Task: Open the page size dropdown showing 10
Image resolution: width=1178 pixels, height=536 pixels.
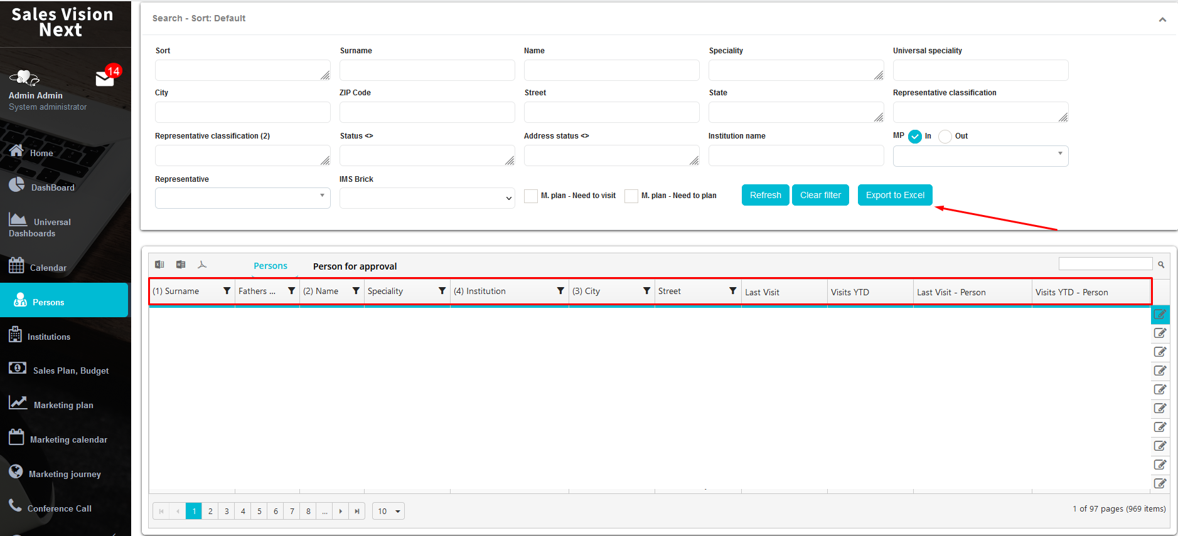Action: (x=388, y=512)
